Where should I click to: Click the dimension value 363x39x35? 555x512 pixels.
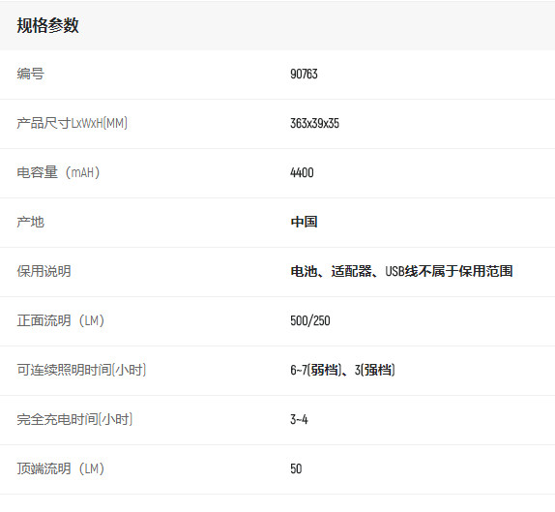pos(314,123)
